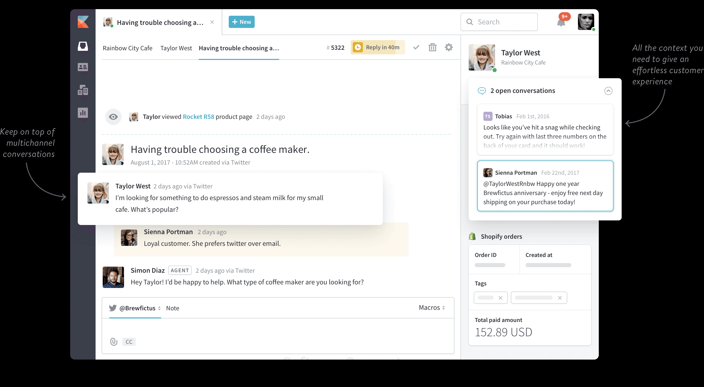Open the Macros dropdown

coord(432,308)
